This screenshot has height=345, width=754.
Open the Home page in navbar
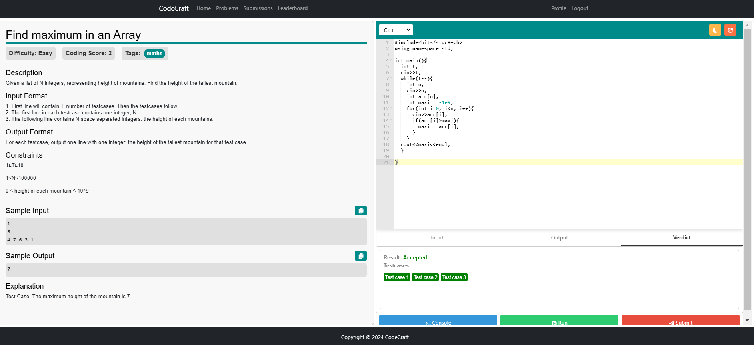coord(204,8)
